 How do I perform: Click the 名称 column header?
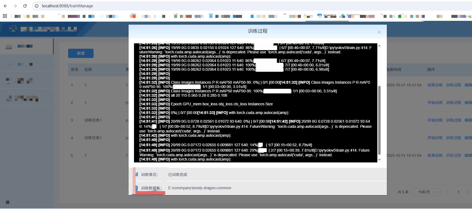point(88,70)
